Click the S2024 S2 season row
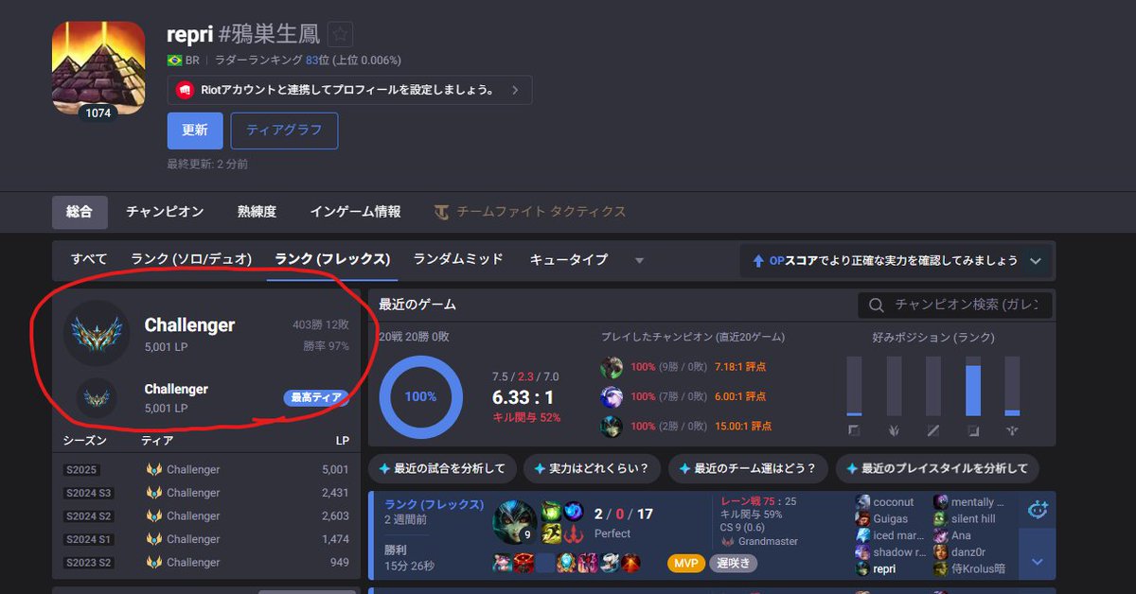 click(x=206, y=516)
